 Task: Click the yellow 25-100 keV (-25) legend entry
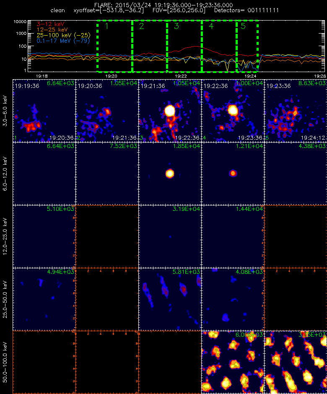tap(64, 35)
